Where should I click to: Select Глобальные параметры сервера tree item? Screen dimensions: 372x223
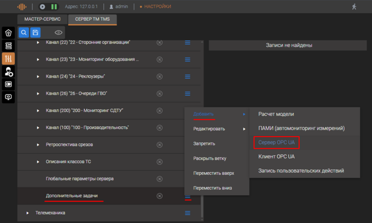click(80, 179)
